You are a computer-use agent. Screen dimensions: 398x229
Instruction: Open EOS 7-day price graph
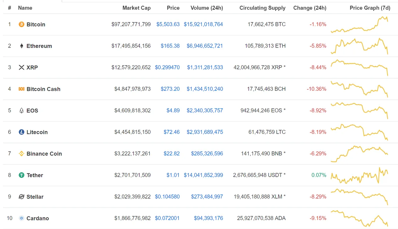(x=359, y=111)
